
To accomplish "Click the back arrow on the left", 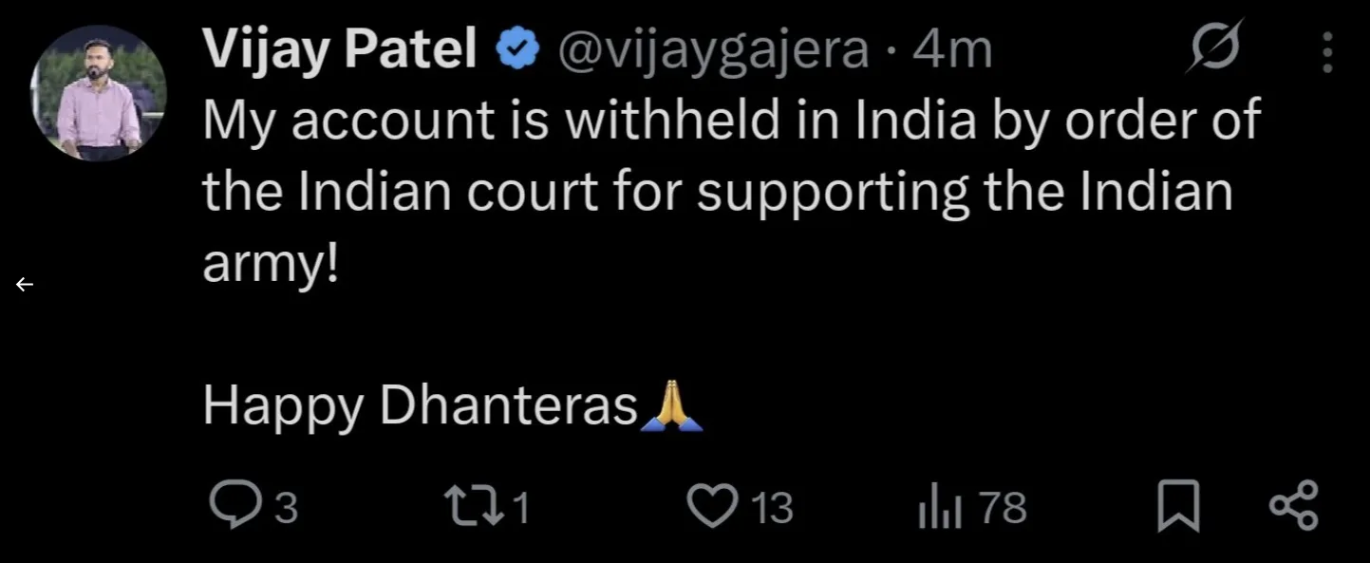I will coord(25,284).
